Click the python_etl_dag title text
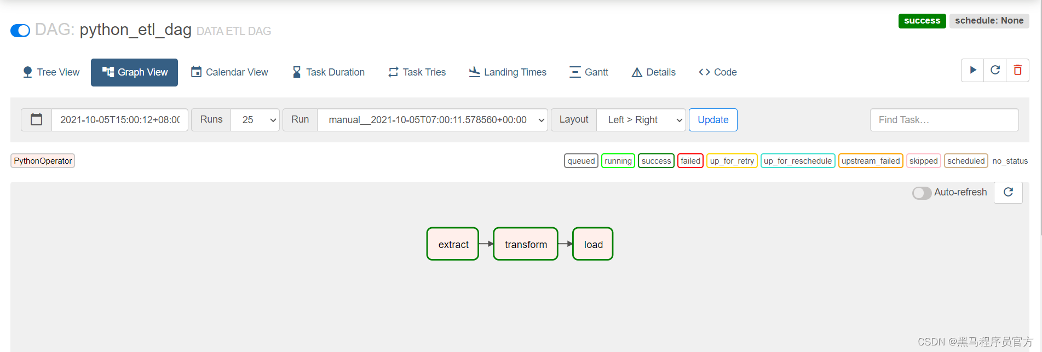 coord(136,30)
